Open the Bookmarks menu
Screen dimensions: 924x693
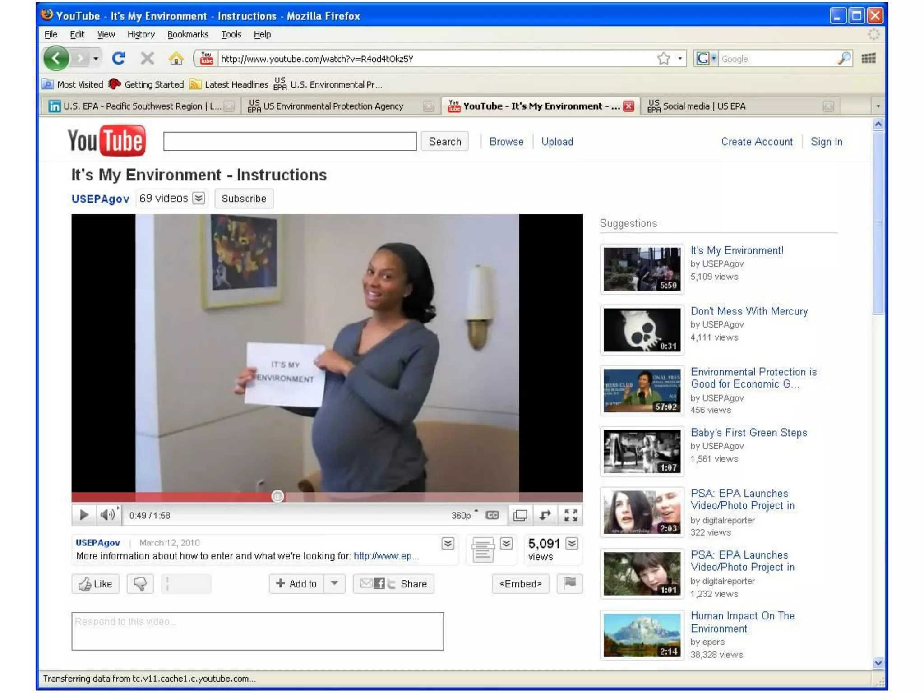point(188,34)
